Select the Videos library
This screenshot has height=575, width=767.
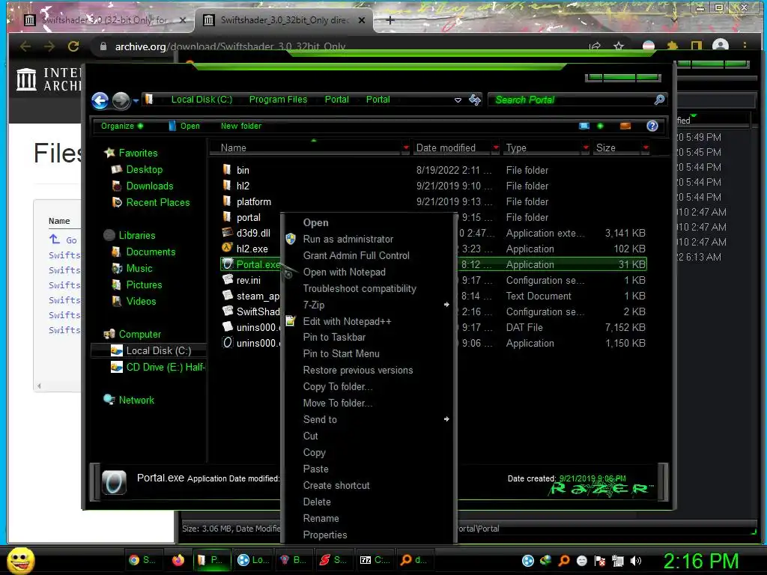pos(141,301)
